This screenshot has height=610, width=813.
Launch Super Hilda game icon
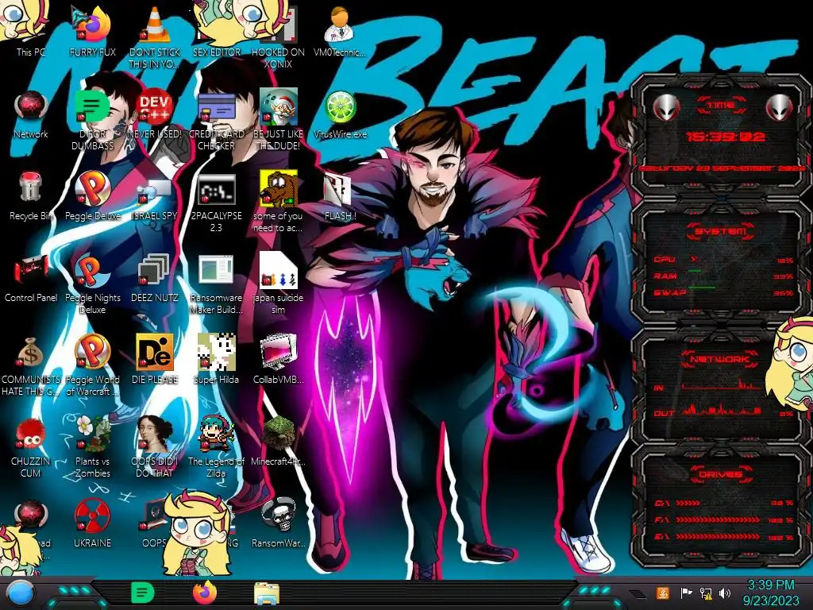point(216,353)
